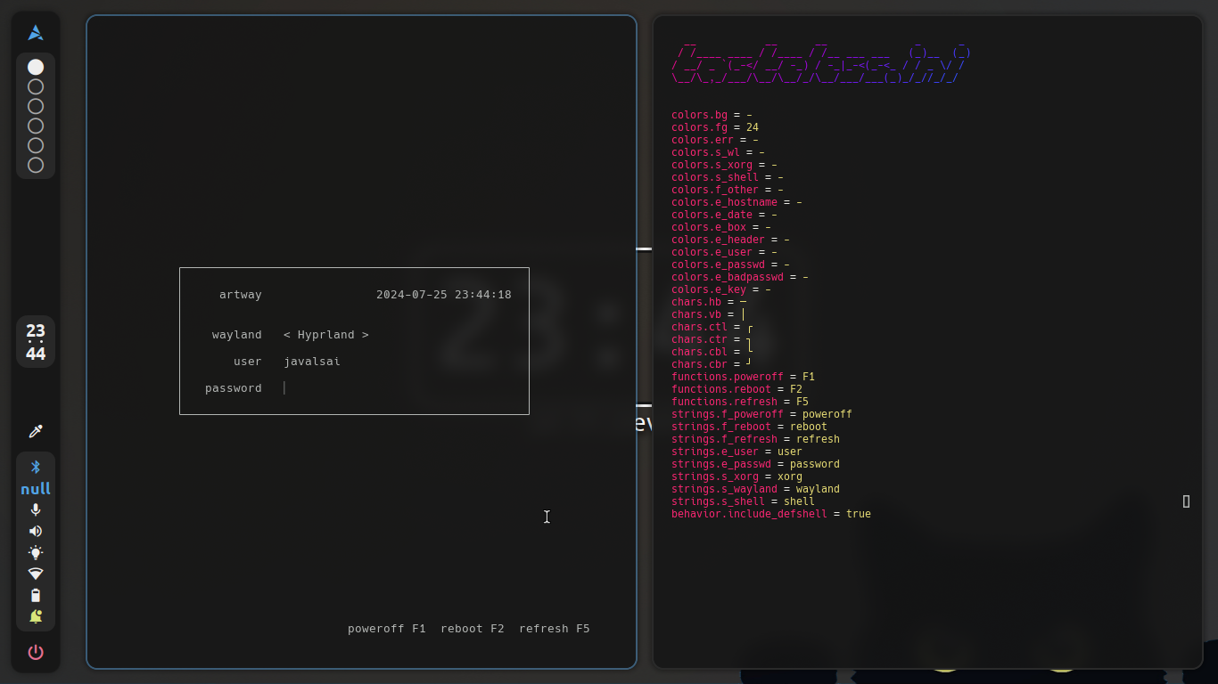1218x684 pixels.
Task: Click 'functions.reboot = F2' line
Action: 737,389
